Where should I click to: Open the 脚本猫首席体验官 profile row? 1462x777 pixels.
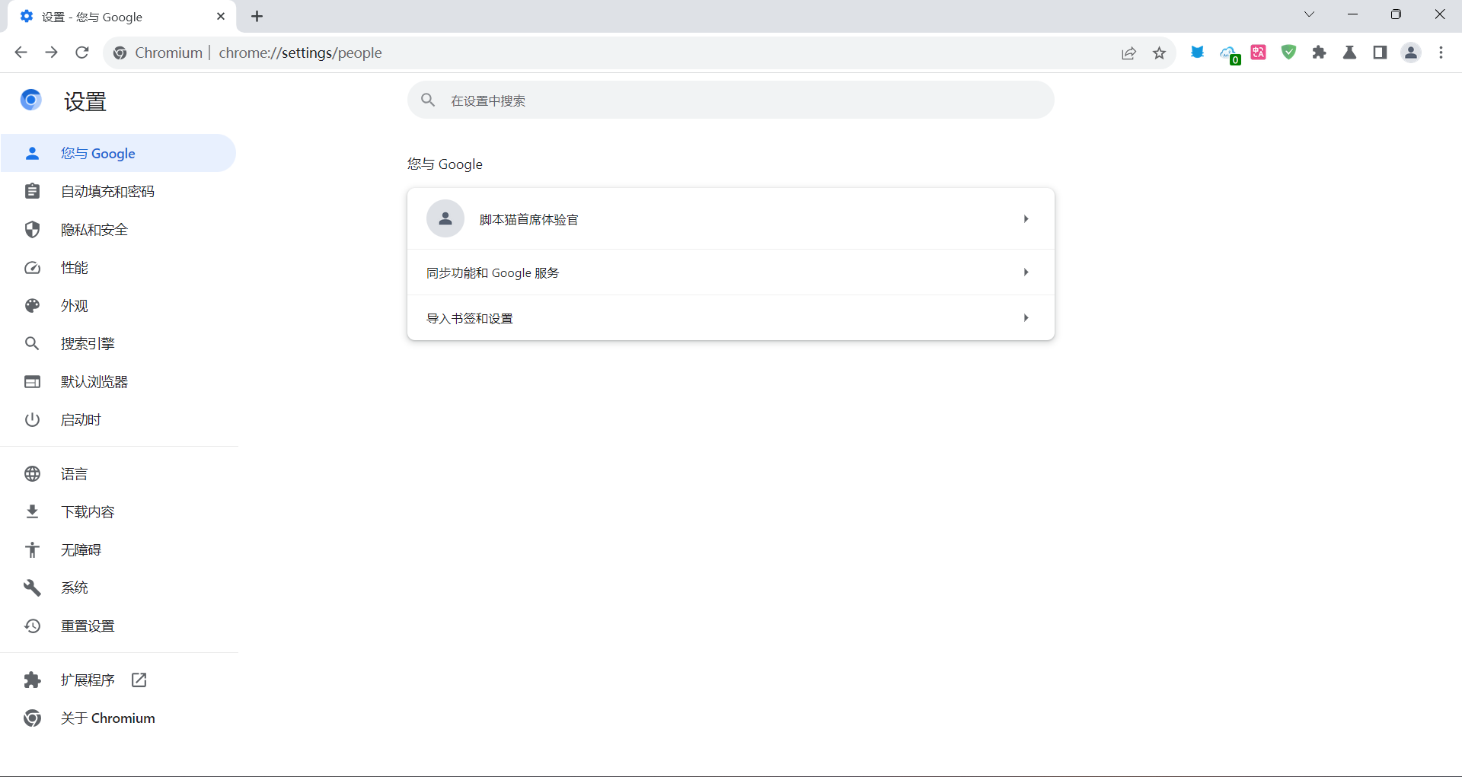point(731,219)
